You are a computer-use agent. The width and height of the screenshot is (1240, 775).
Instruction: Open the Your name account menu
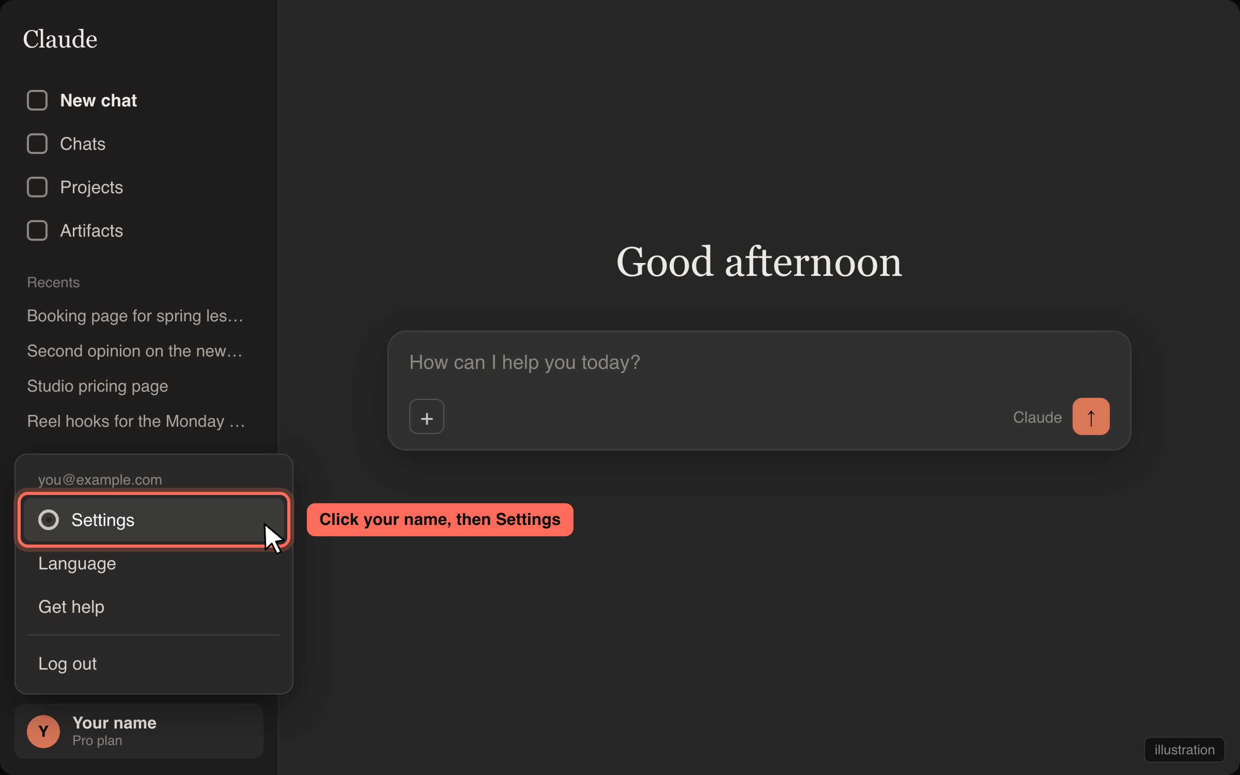pyautogui.click(x=139, y=731)
